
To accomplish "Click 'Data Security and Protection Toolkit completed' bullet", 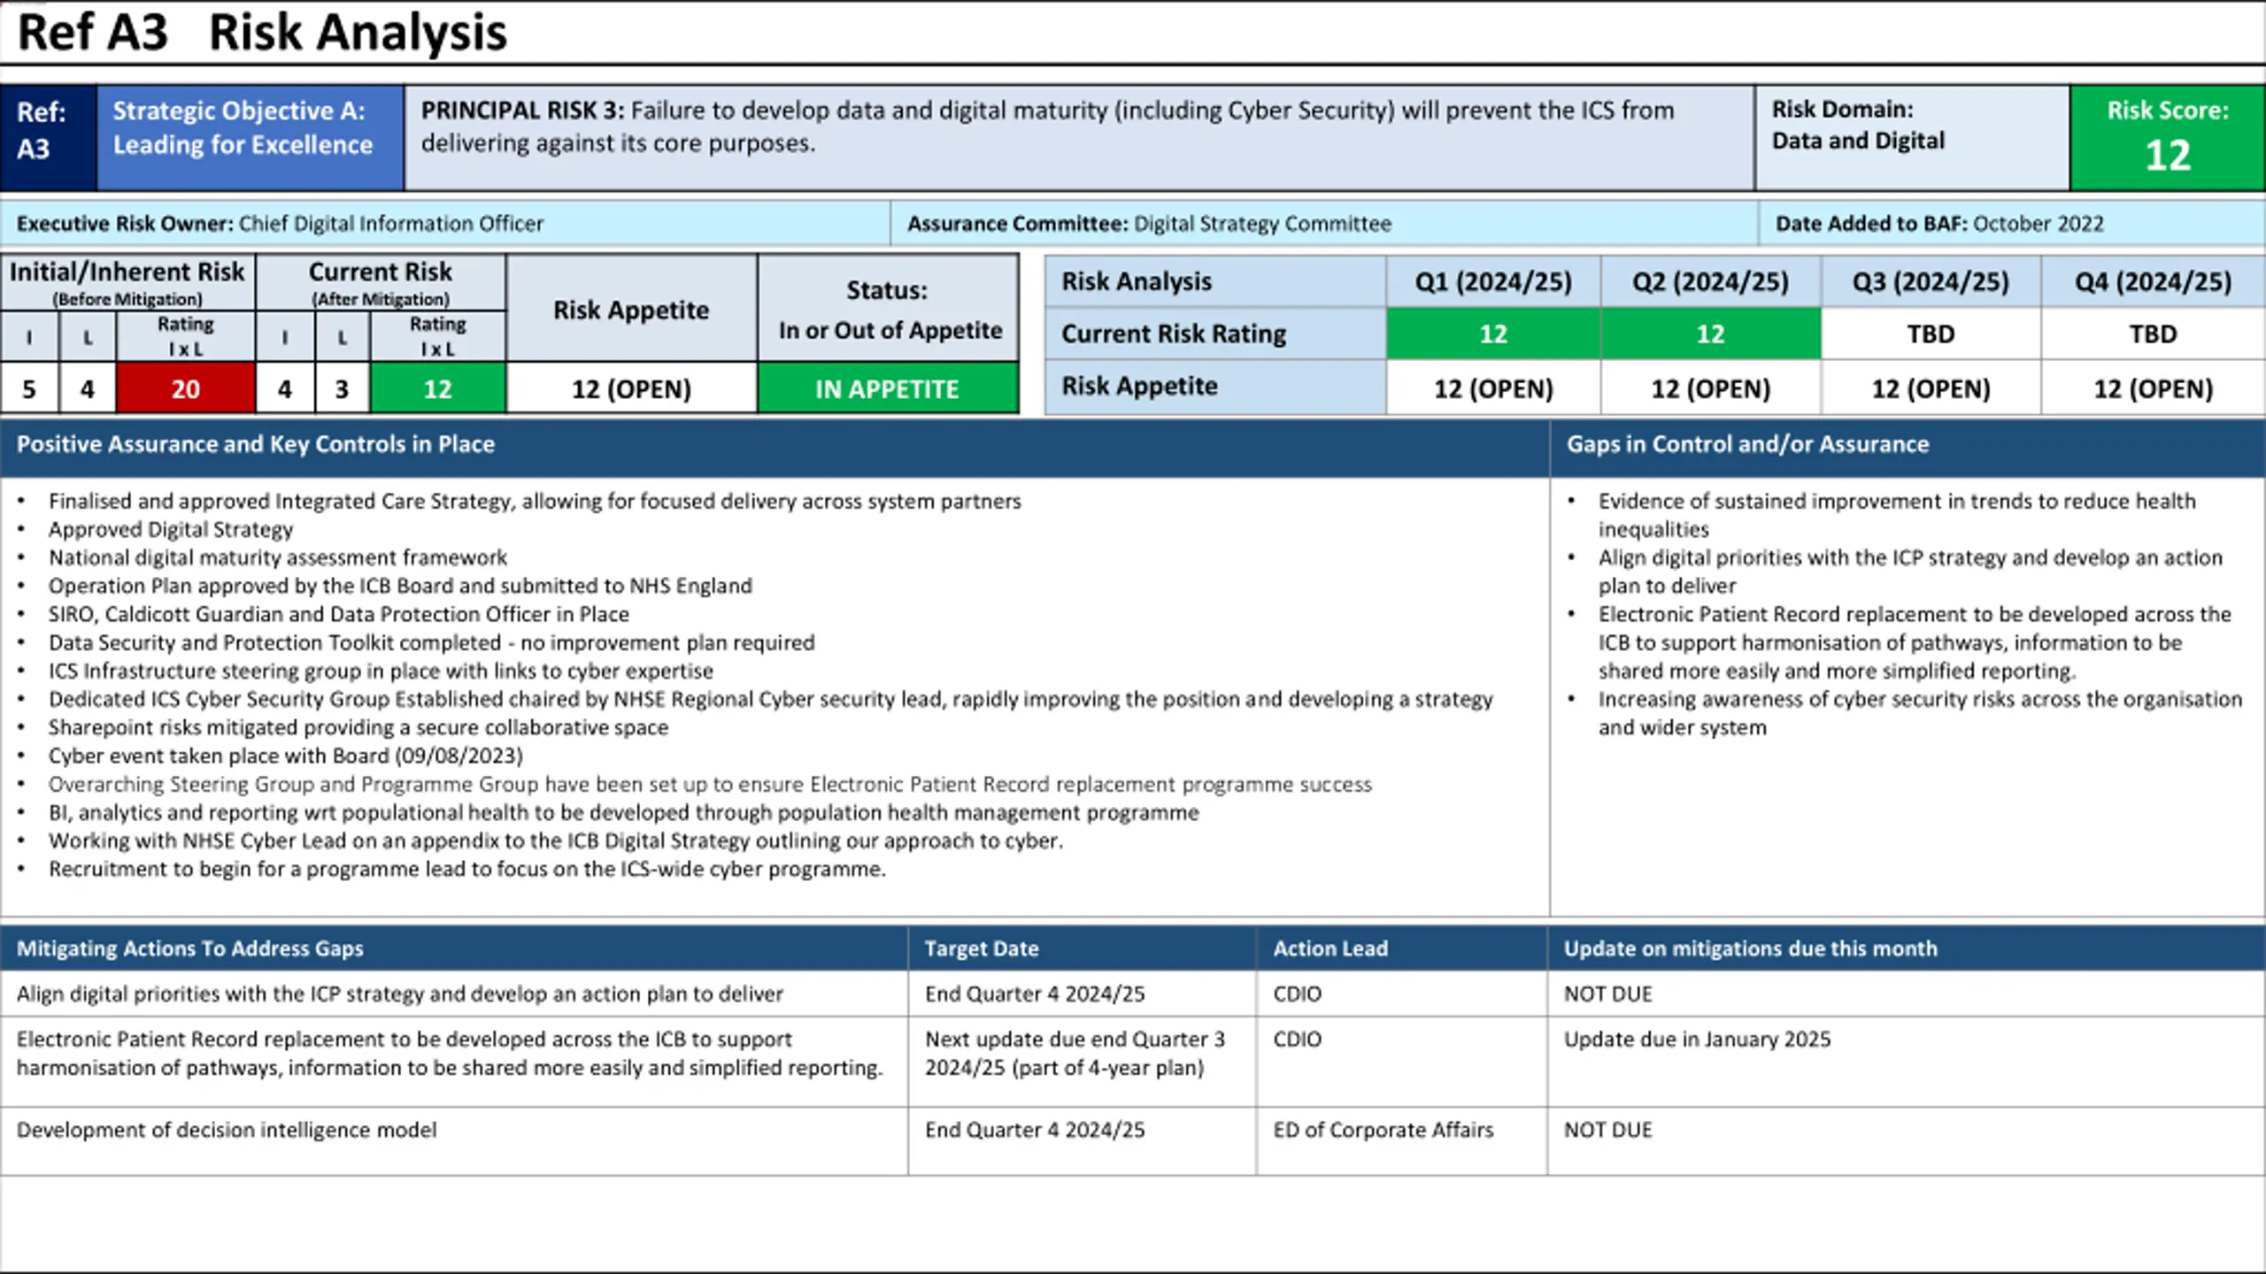I will click(431, 642).
